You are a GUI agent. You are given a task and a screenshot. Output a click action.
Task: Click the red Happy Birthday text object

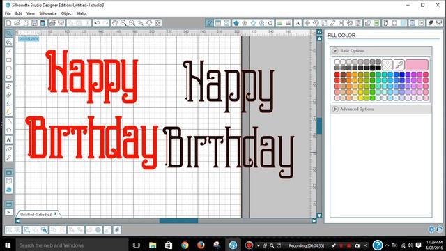91,109
